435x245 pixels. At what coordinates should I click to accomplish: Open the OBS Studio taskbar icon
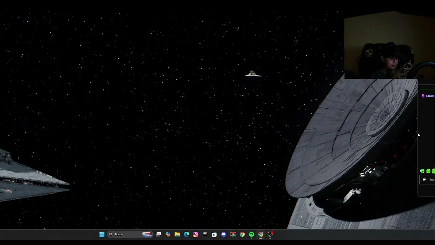tap(270, 234)
